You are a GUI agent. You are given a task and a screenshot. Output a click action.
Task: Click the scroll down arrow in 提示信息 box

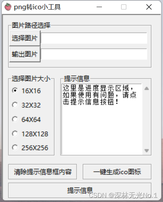click(147, 151)
